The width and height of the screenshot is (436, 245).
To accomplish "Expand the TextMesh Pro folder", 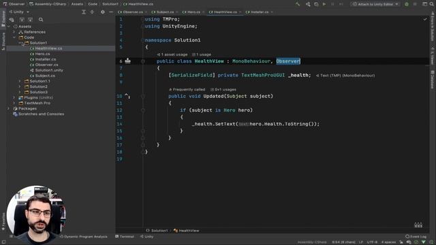I will [x=14, y=103].
